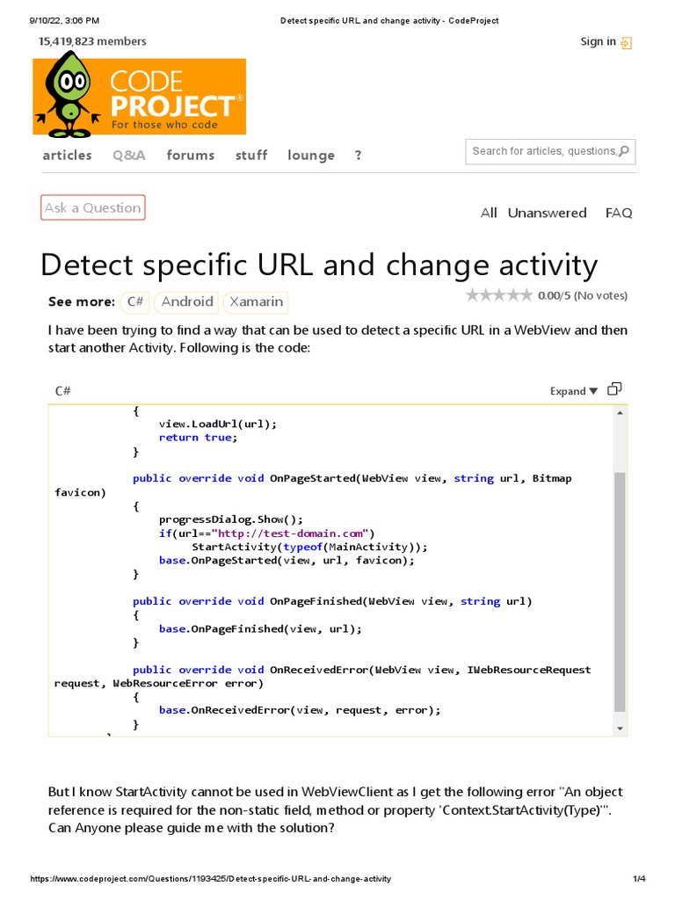Show All questions

point(489,213)
